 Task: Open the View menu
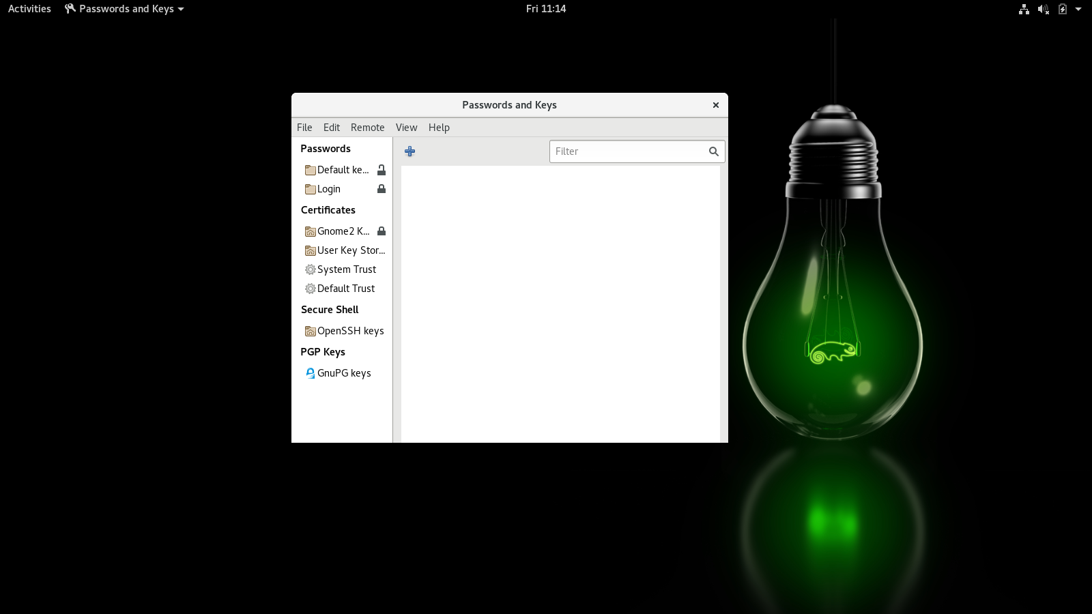click(406, 128)
